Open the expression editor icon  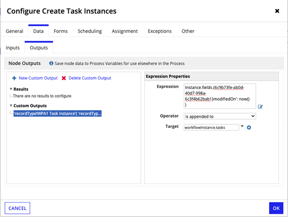click(260, 107)
